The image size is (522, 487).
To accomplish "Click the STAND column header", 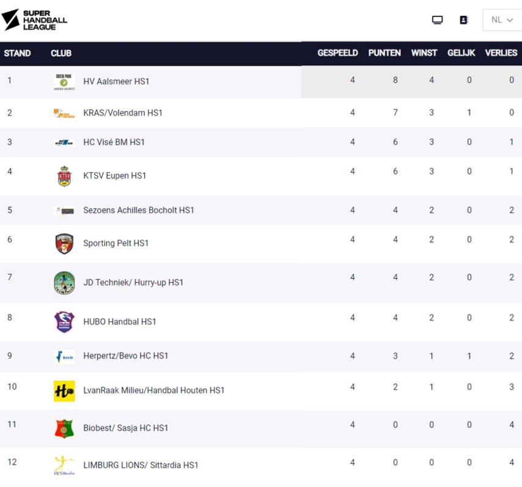I will (x=18, y=53).
